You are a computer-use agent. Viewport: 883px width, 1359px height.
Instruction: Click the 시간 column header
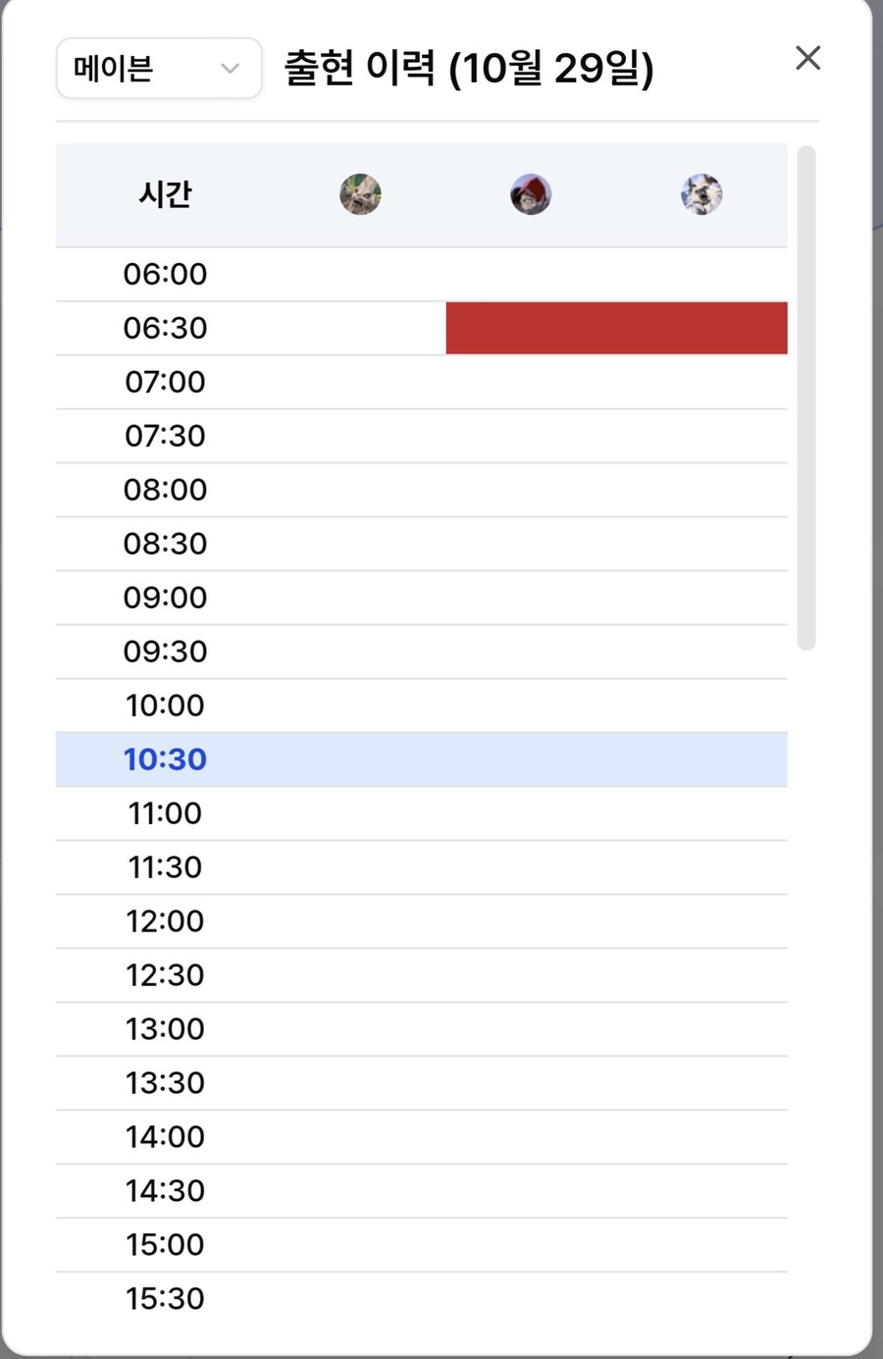pyautogui.click(x=165, y=194)
